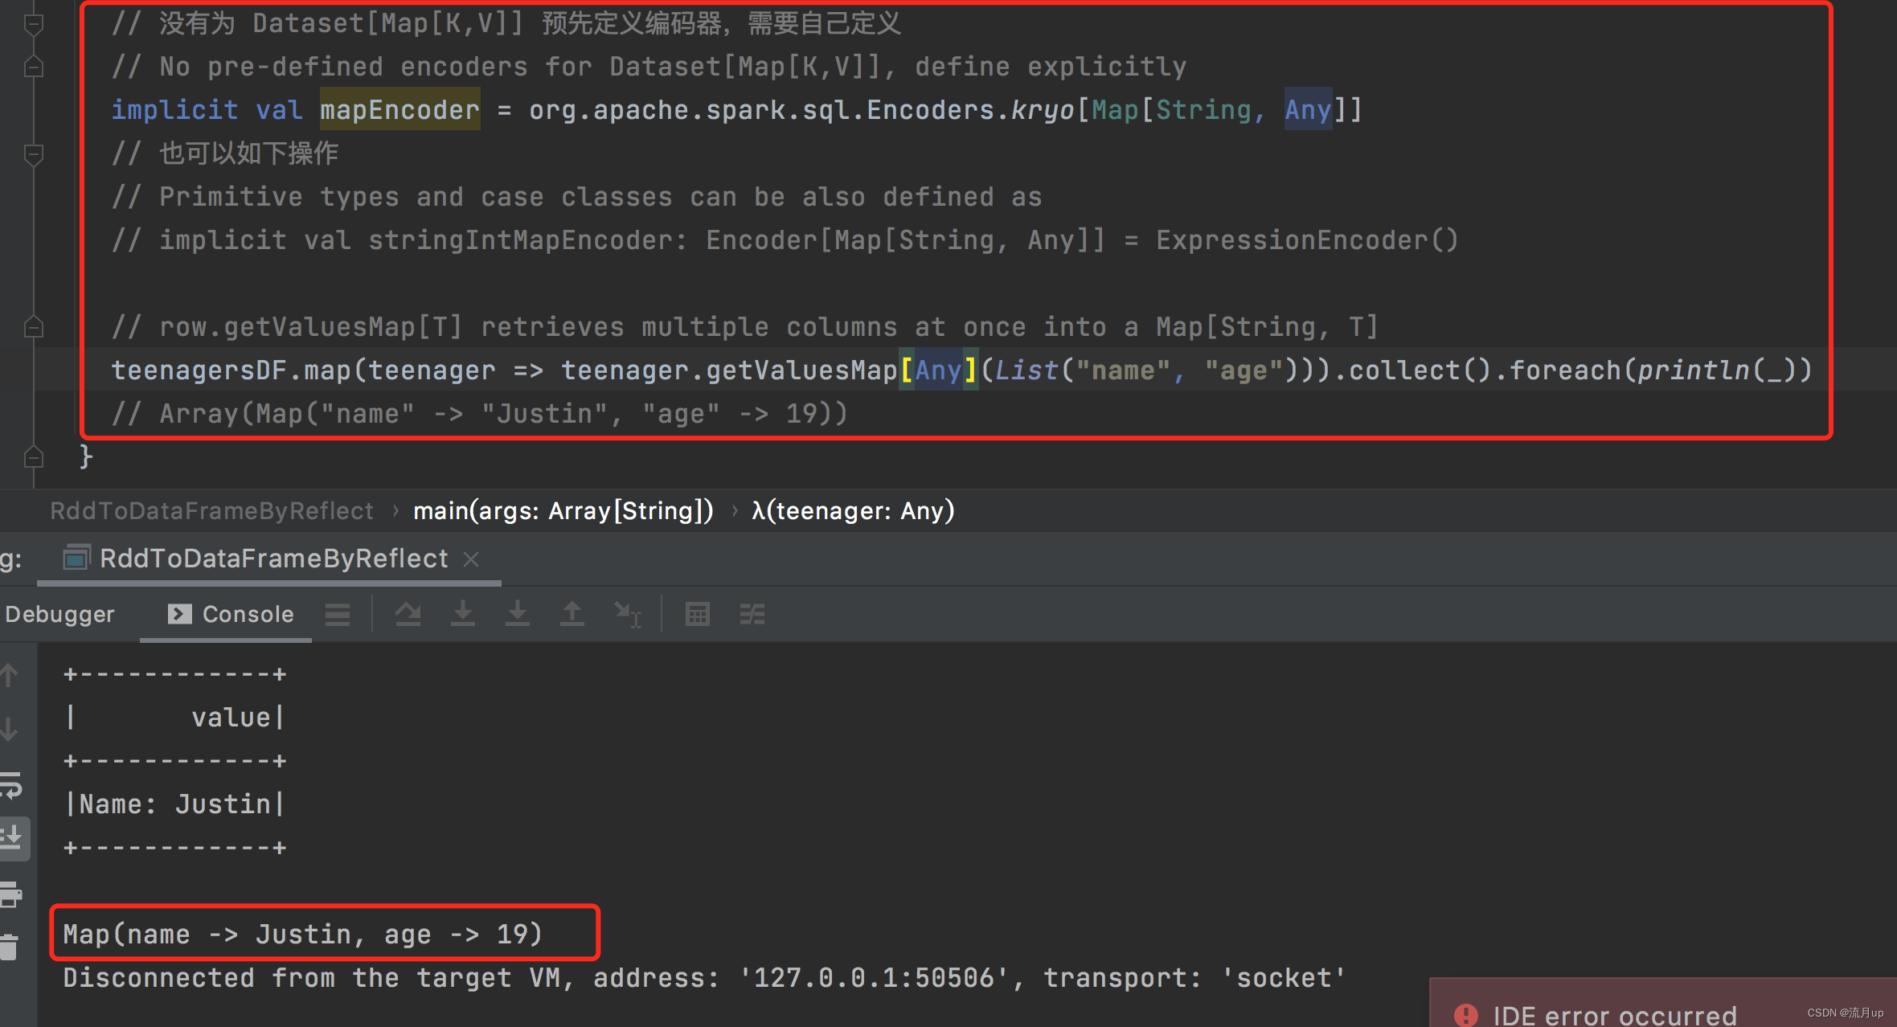Click the Step Out up-arrow icon
The height and width of the screenshot is (1027, 1897).
(x=572, y=615)
